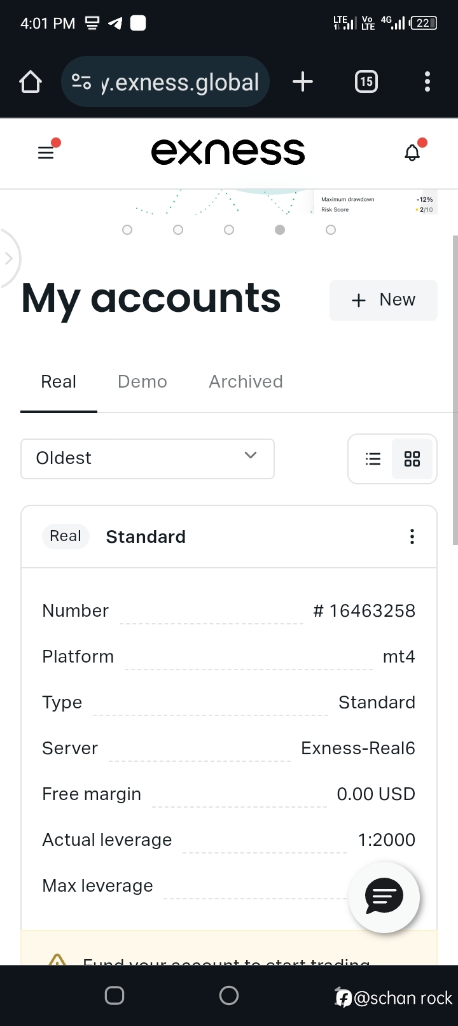This screenshot has width=458, height=1026.
Task: Click the Risk Score 2/10 text
Action: [x=377, y=209]
